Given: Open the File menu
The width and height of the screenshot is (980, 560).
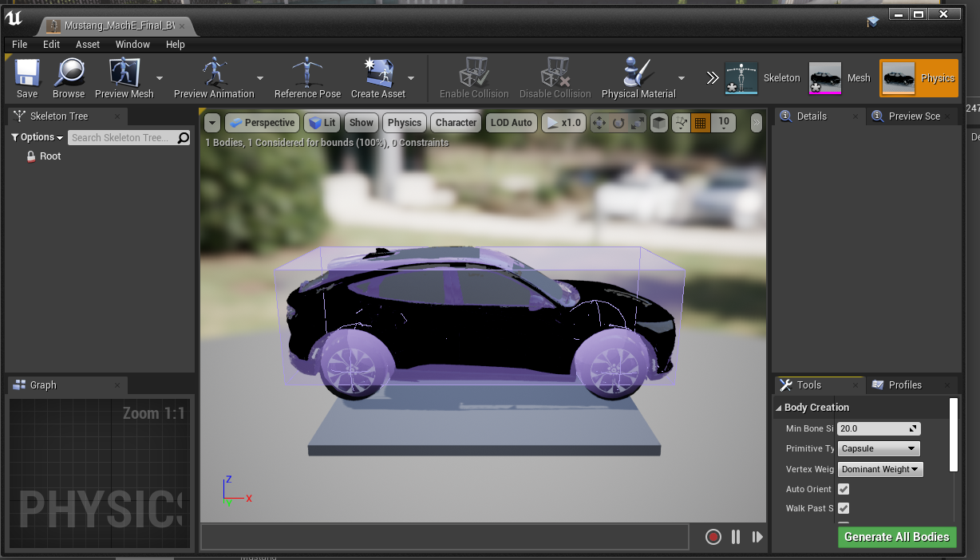Looking at the screenshot, I should coord(20,45).
